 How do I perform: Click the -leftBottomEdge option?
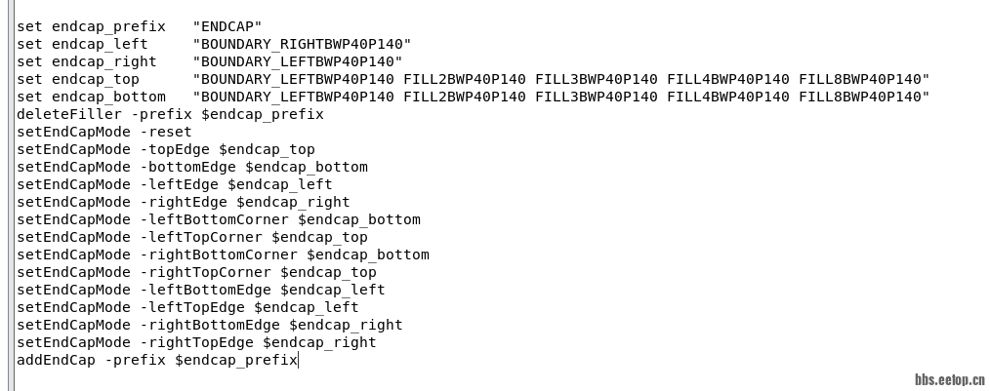[205, 291]
